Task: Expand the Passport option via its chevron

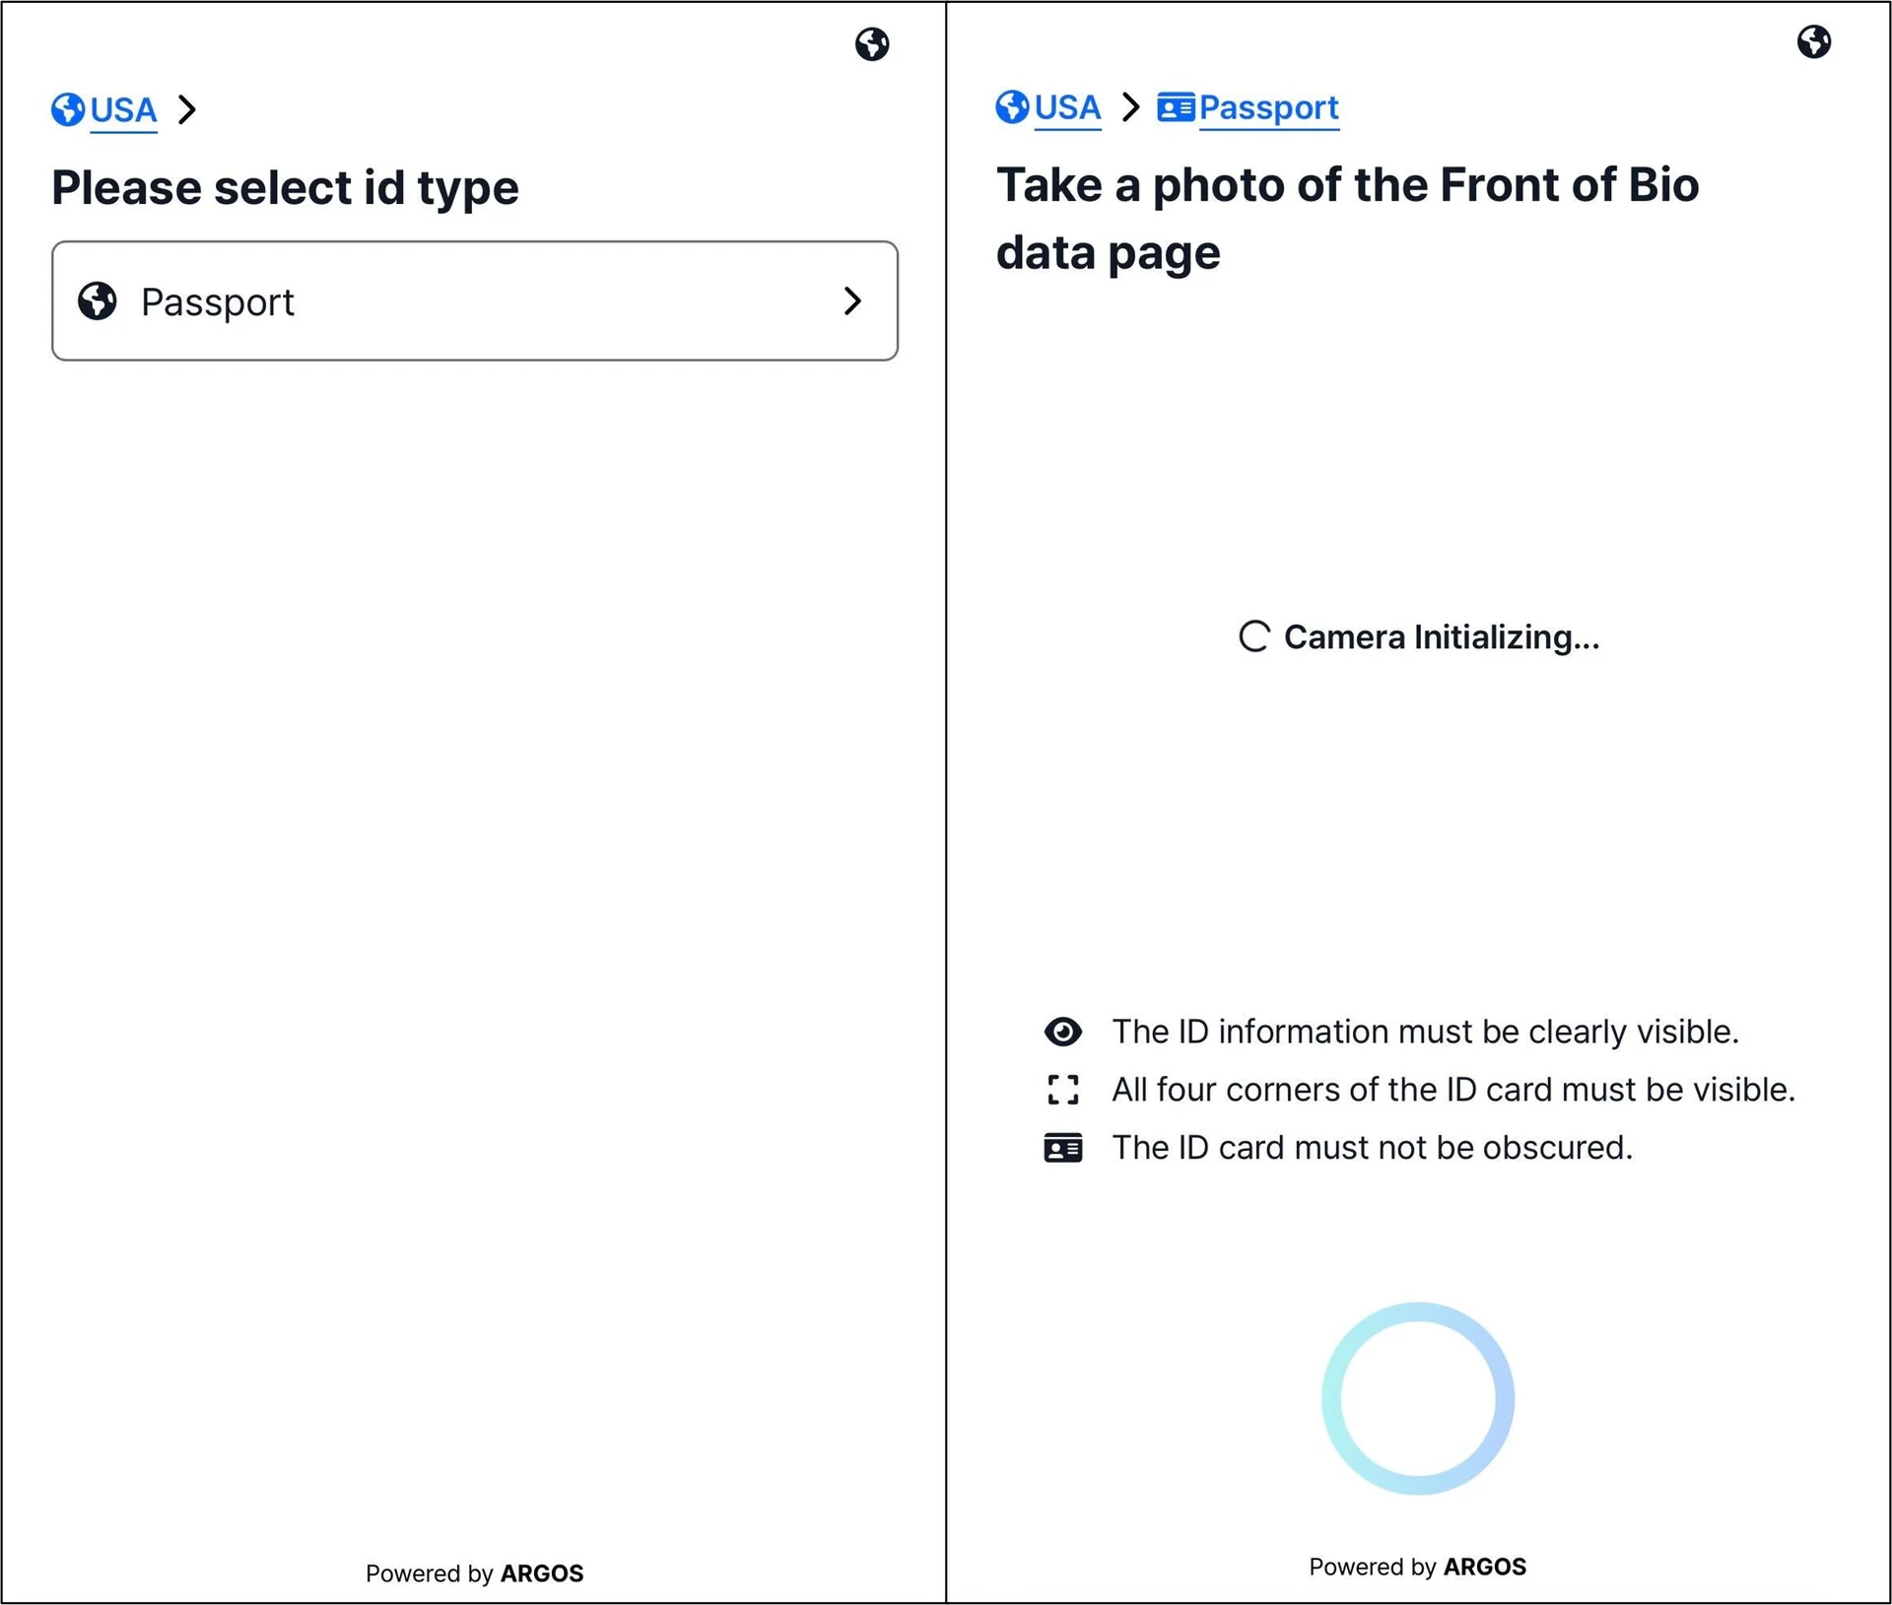Action: [x=851, y=301]
